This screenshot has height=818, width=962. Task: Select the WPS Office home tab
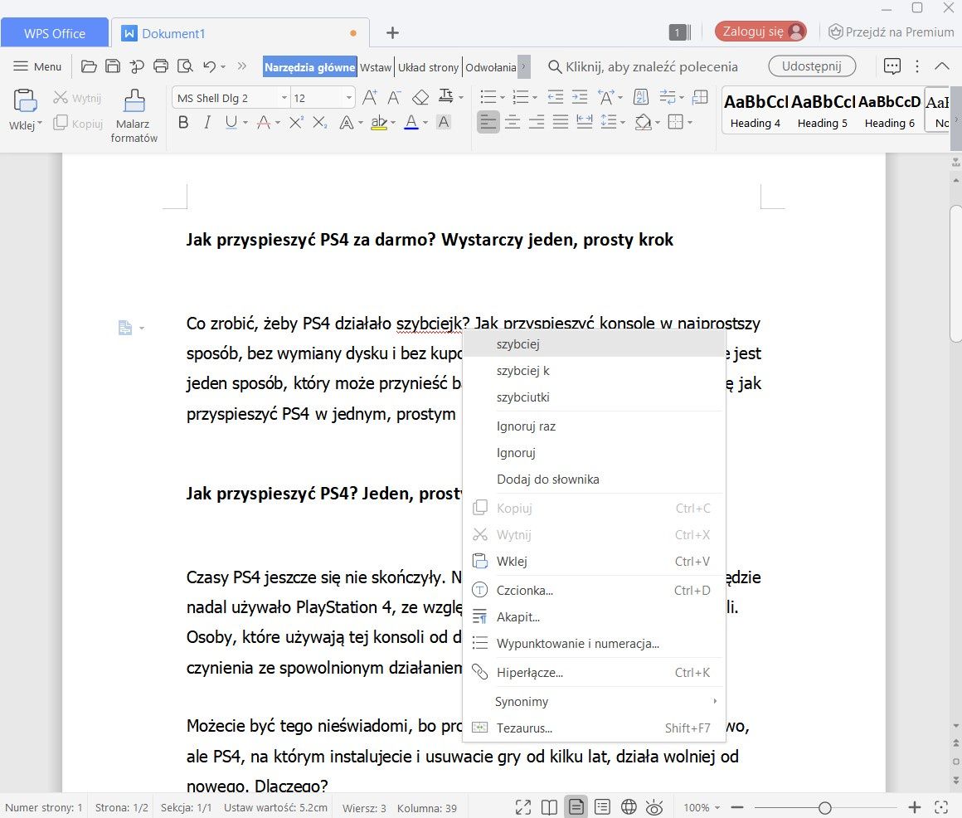click(55, 33)
